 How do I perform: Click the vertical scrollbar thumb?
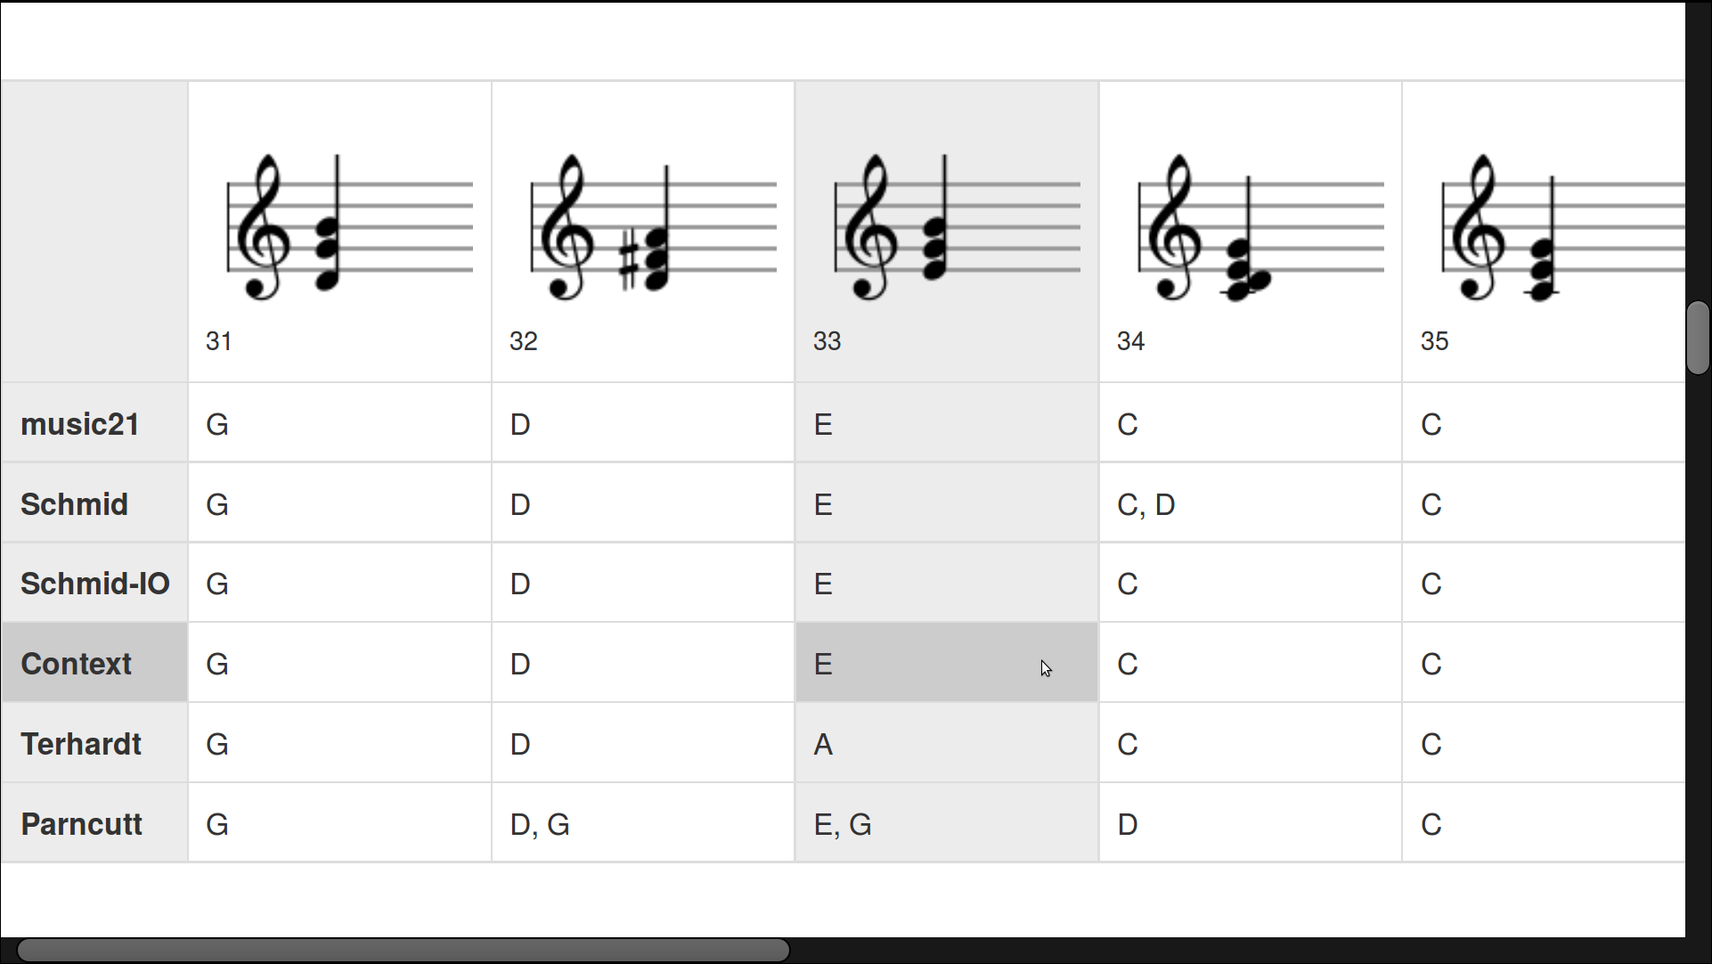coord(1698,338)
